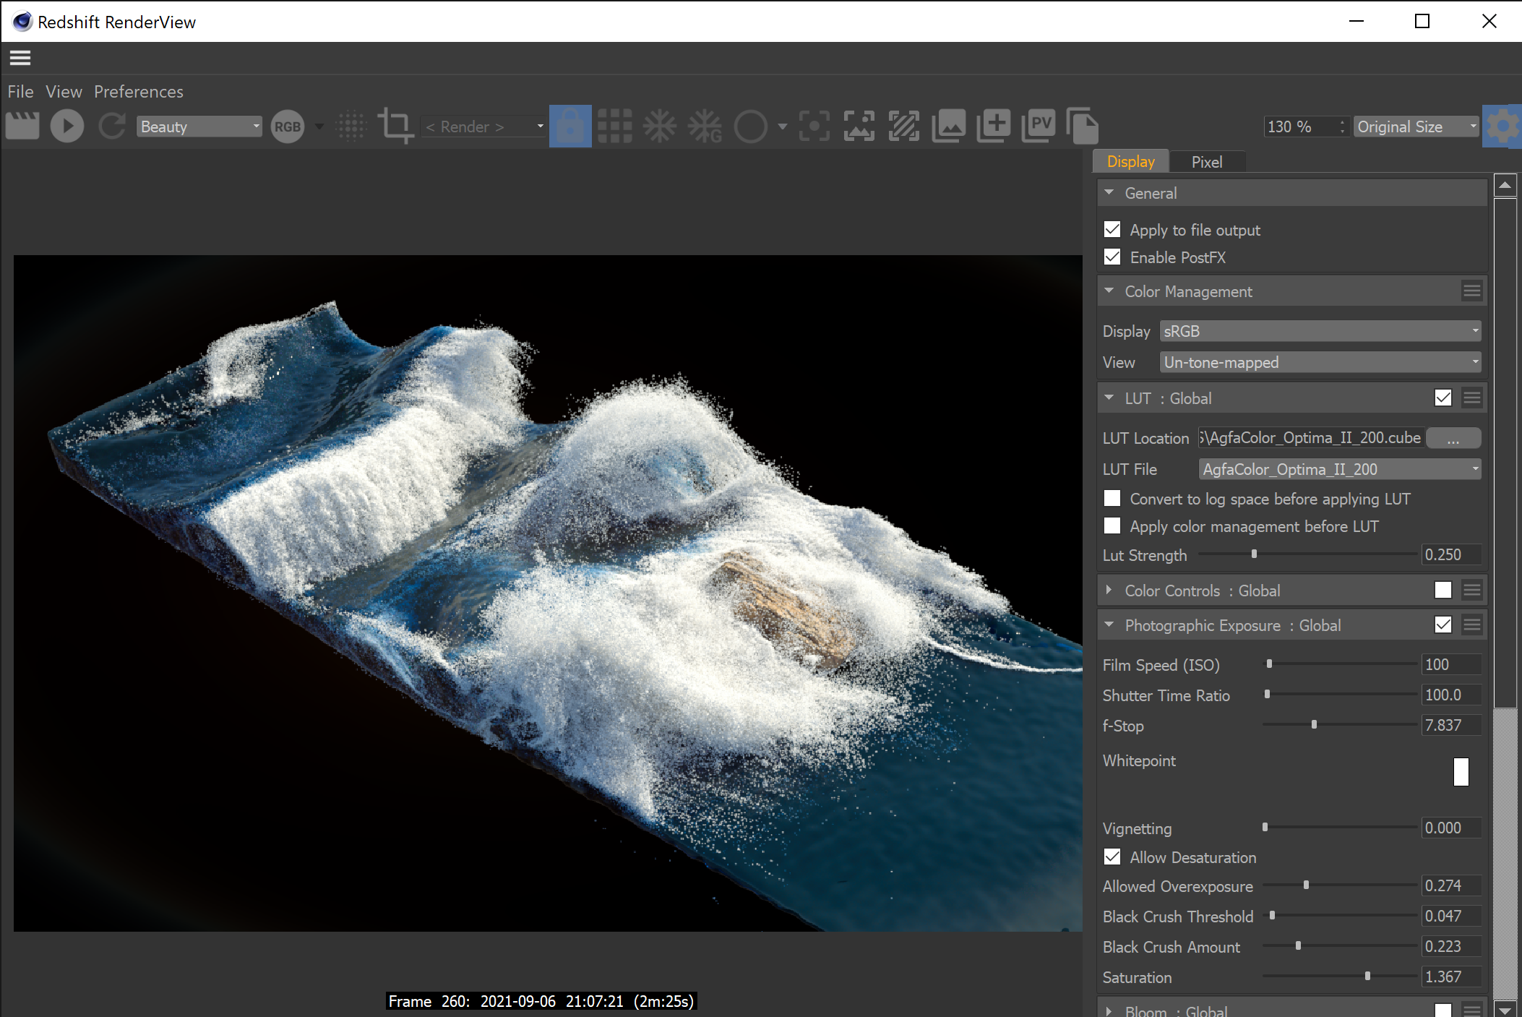1522x1017 pixels.
Task: Open the Beauty AOV dropdown
Action: 199,126
